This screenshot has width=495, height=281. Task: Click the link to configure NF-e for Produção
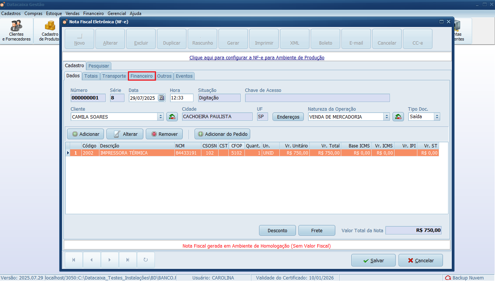[256, 58]
